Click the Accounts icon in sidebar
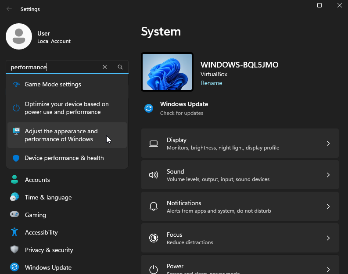348x274 pixels. point(15,180)
